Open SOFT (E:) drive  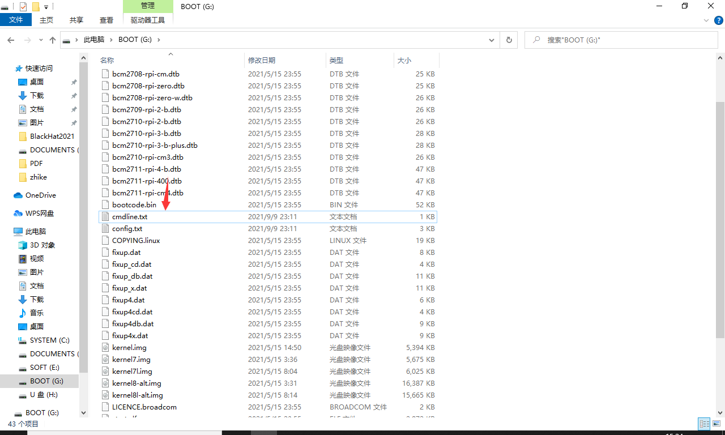tap(45, 368)
